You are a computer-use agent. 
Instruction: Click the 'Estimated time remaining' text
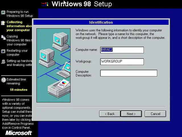point(16,81)
